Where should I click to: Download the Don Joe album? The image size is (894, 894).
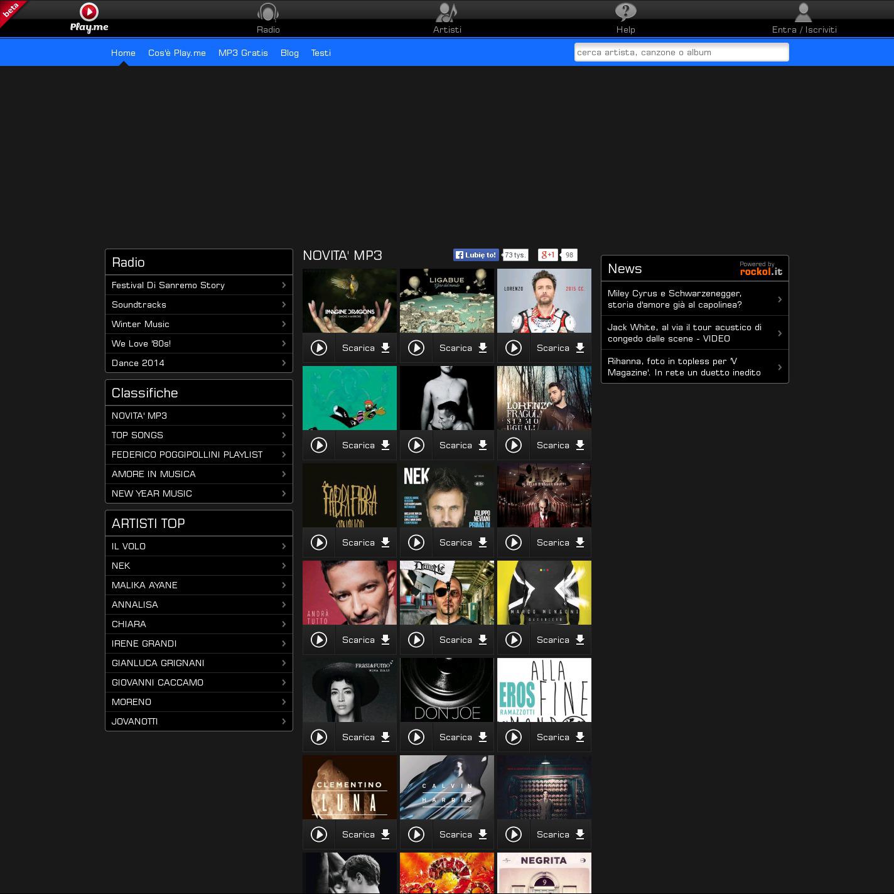pyautogui.click(x=463, y=737)
